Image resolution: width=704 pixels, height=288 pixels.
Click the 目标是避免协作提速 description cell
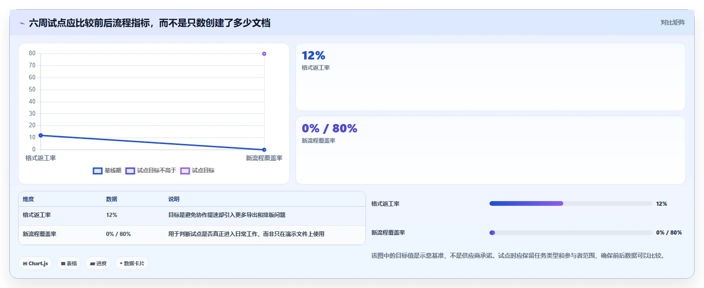point(227,215)
